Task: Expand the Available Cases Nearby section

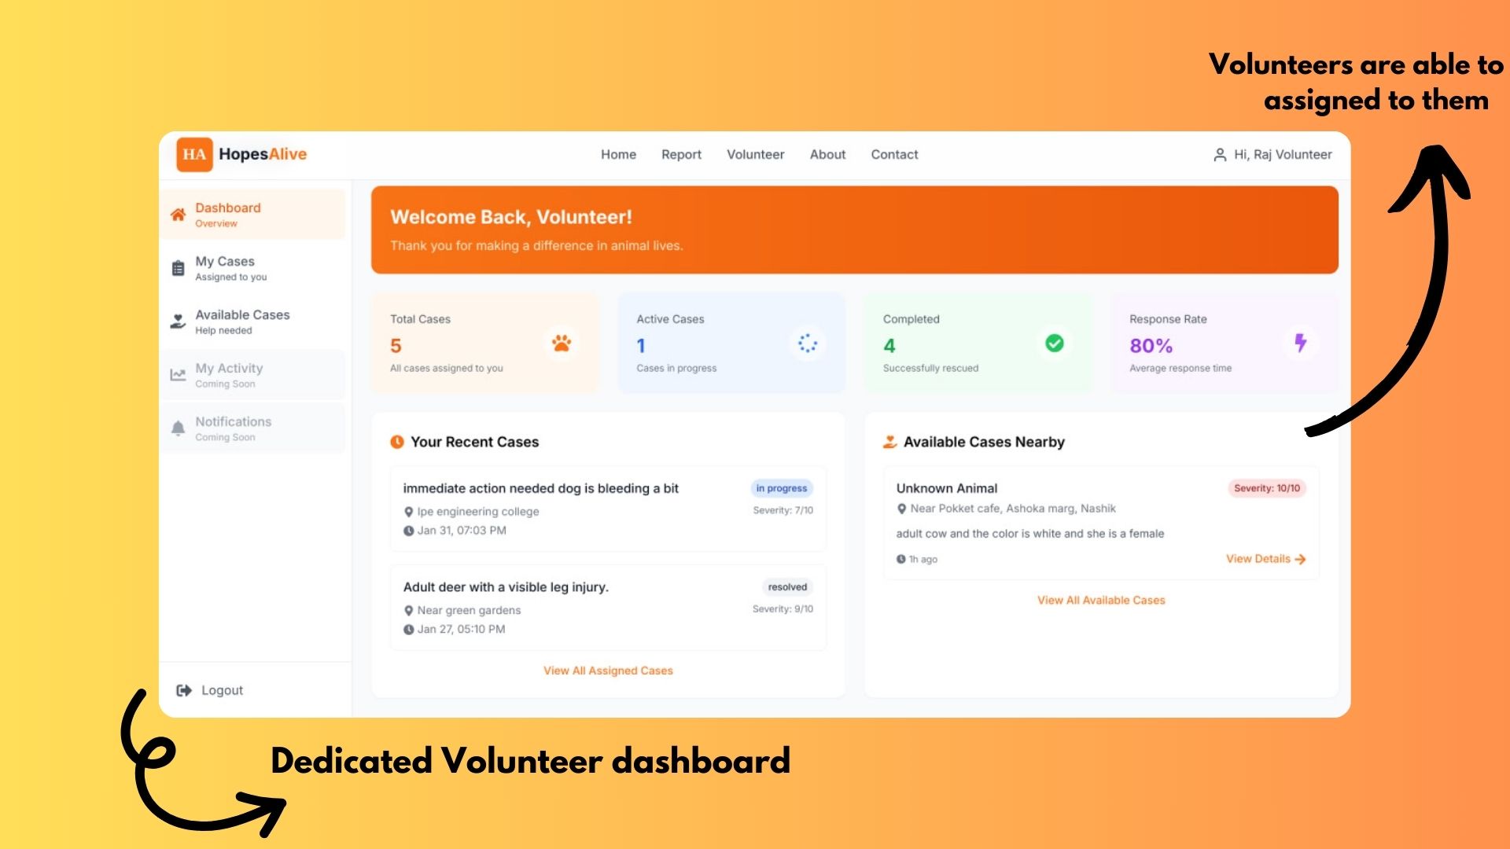Action: click(1101, 599)
